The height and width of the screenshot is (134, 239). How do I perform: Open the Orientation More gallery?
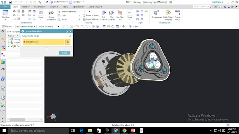tap(41, 15)
